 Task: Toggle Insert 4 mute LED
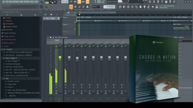(x=90, y=46)
